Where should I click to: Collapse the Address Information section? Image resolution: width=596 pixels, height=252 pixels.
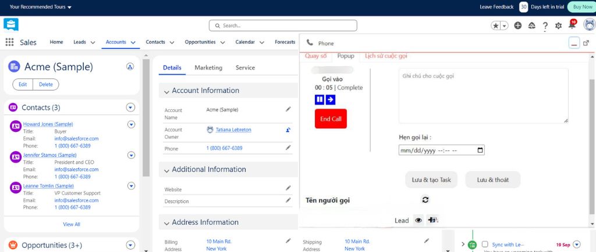click(166, 223)
